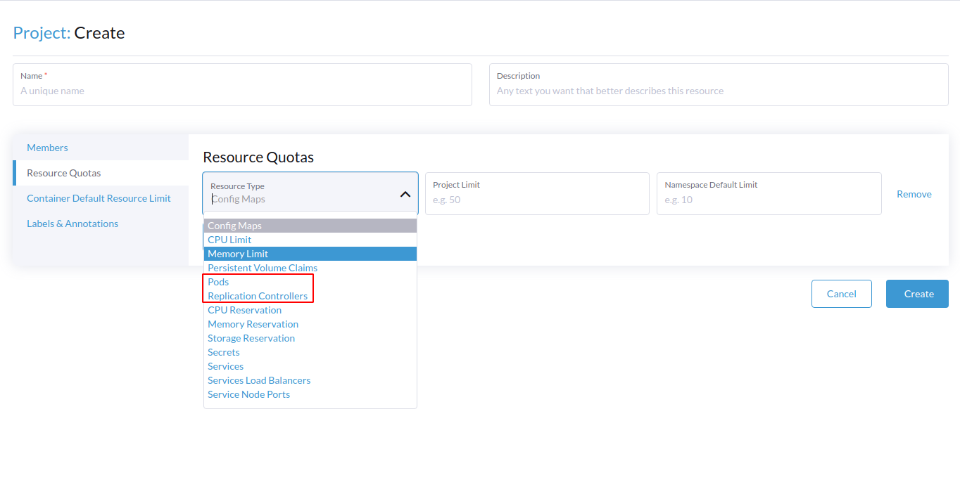Select Storage Reservation resource type
960x492 pixels.
coord(251,338)
